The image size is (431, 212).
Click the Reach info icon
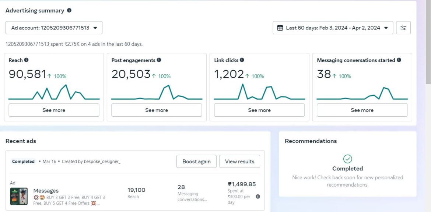(x=26, y=60)
